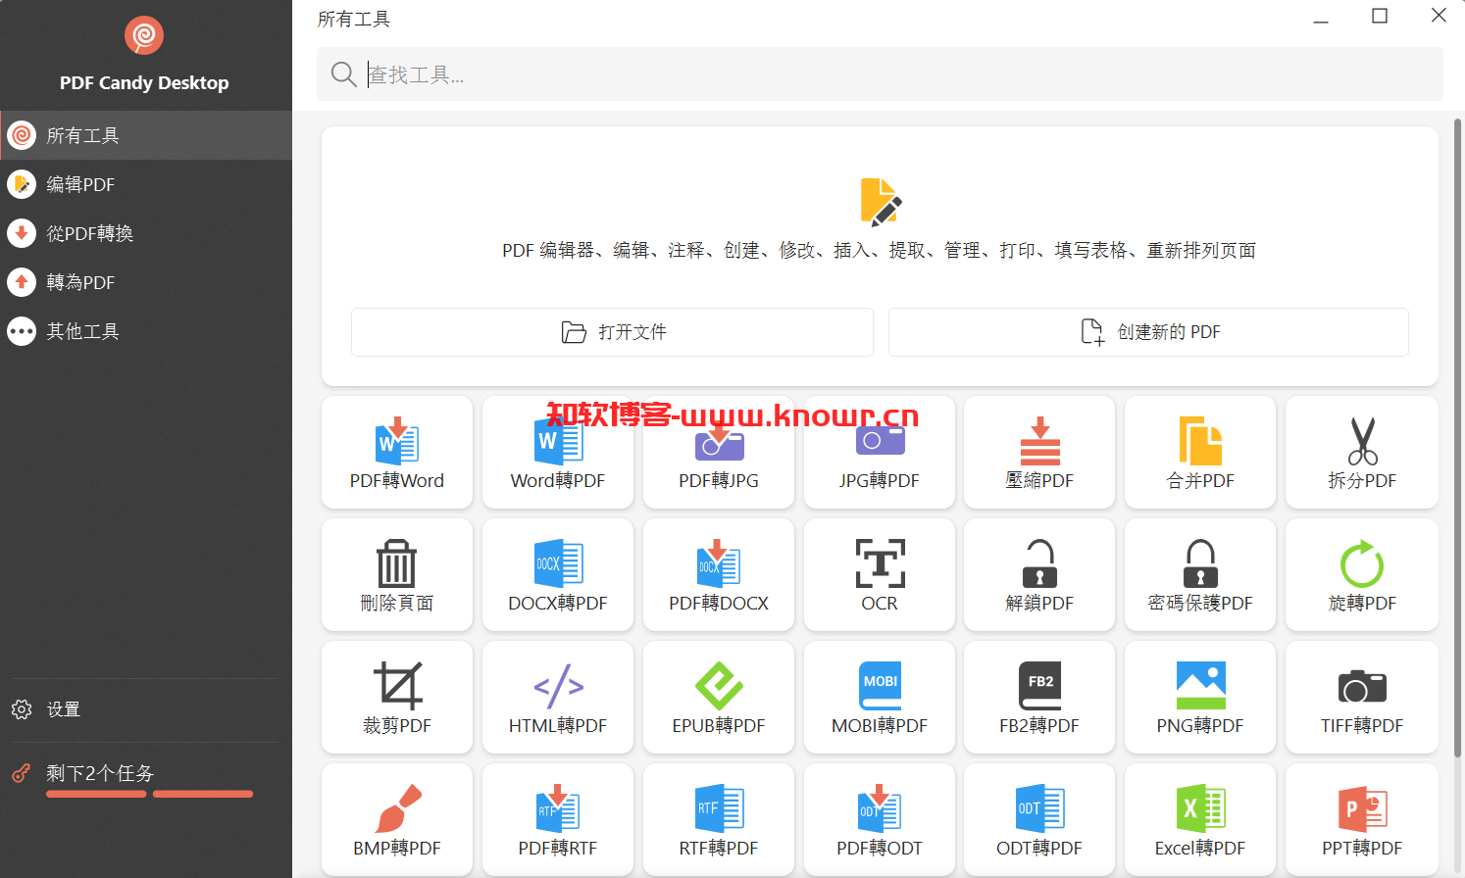The height and width of the screenshot is (878, 1465).
Task: Open the MOBI轉PDF tool
Action: (x=880, y=698)
